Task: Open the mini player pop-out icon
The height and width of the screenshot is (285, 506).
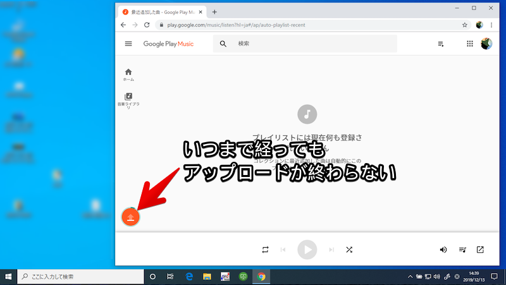Action: coord(480,250)
